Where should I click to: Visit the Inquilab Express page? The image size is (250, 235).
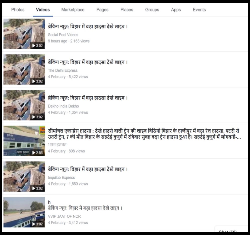[61, 178]
